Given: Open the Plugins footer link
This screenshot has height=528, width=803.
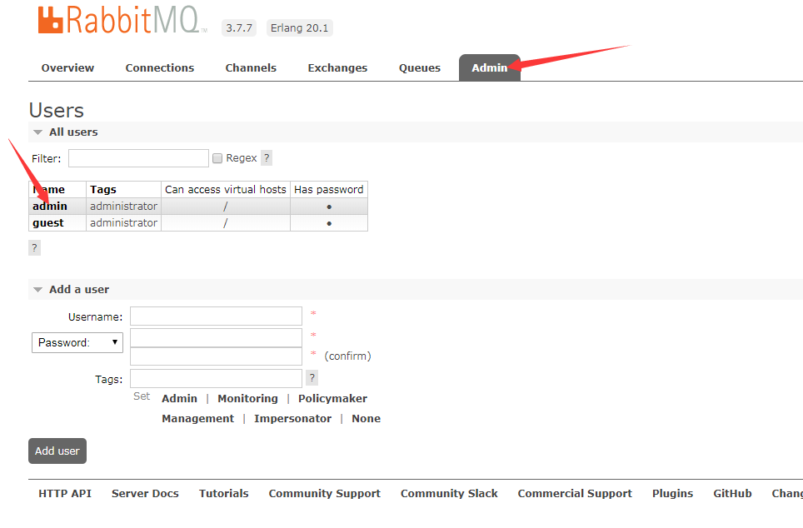Looking at the screenshot, I should (x=673, y=493).
